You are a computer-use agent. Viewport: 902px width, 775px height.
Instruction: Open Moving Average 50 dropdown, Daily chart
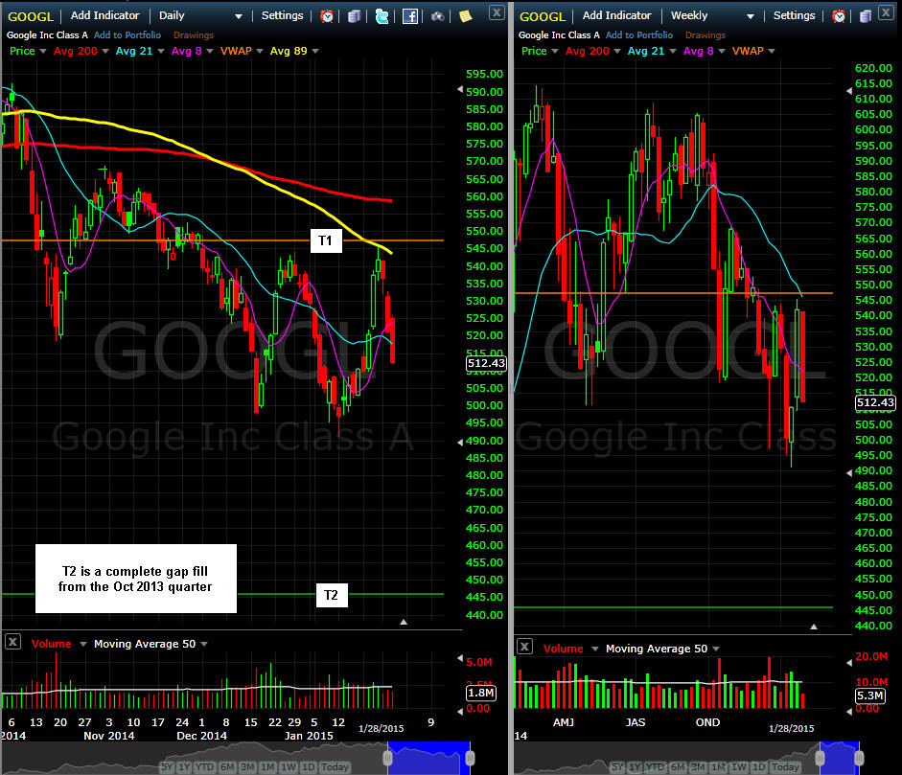coord(204,644)
